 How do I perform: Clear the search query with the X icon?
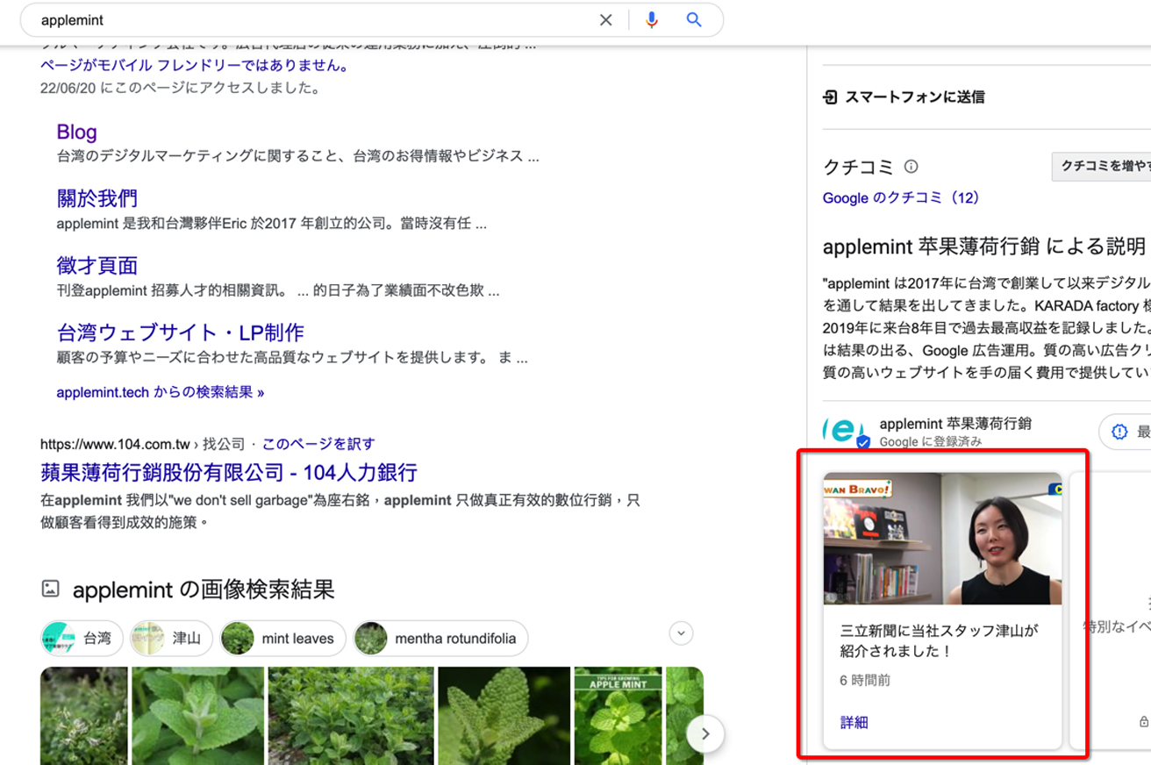(605, 19)
